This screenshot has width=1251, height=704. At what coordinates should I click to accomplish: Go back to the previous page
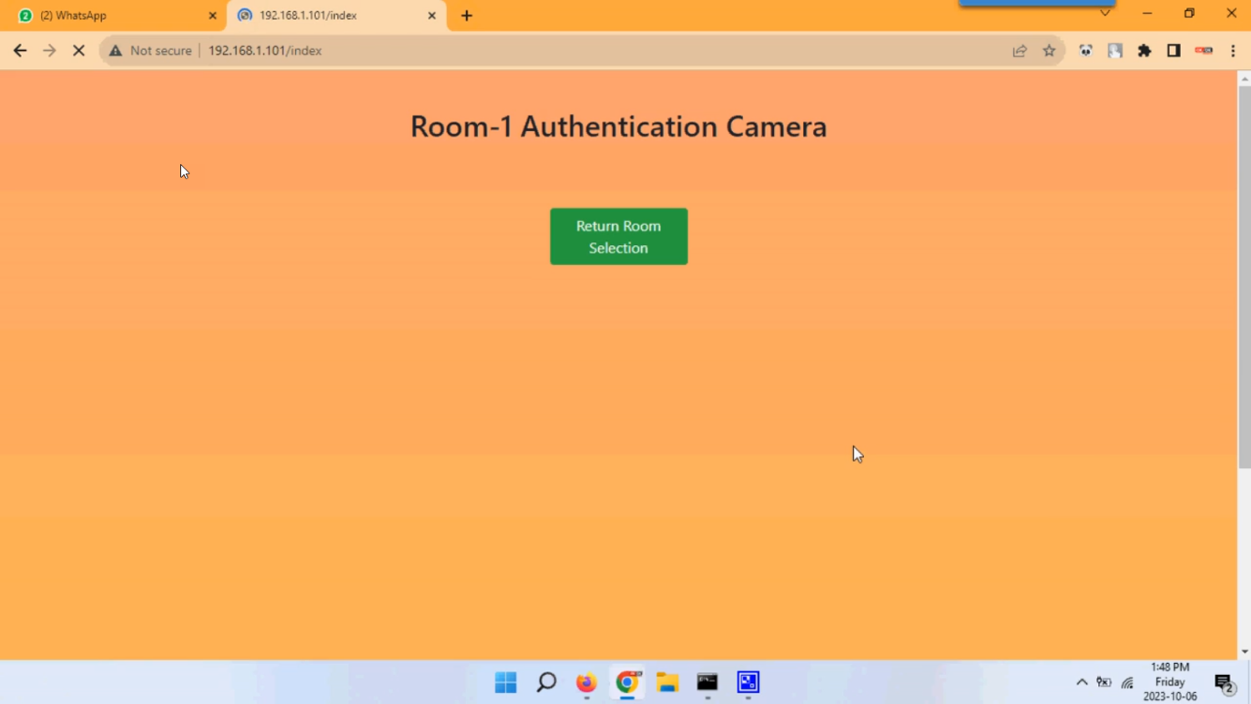click(20, 51)
